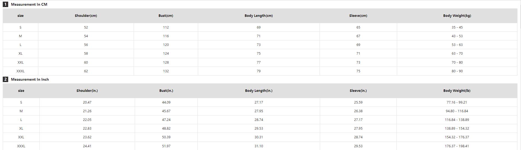Click the Sleeve(cm) column header

click(x=358, y=16)
